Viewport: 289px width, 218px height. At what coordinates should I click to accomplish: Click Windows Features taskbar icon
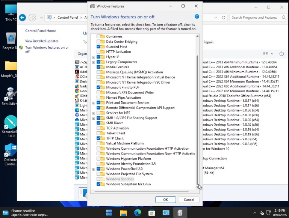180,213
